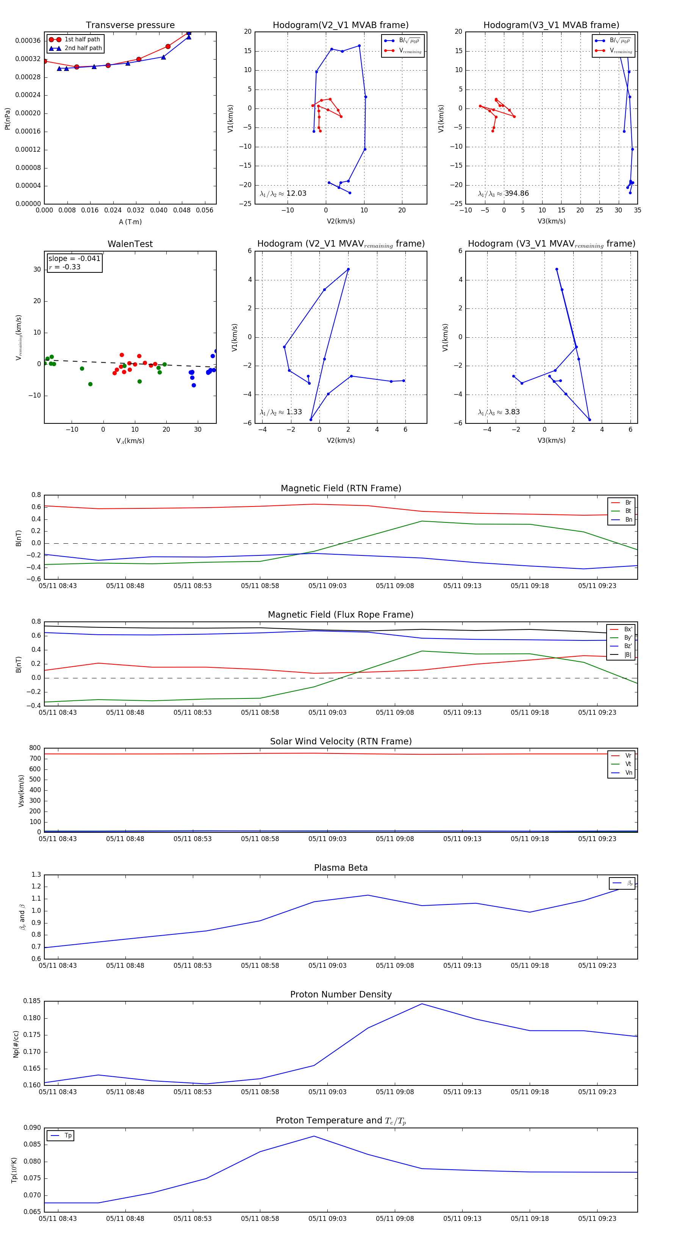The image size is (682, 1252).
Task: Click the 'Plasma Beta' plot title
Action: tap(341, 868)
